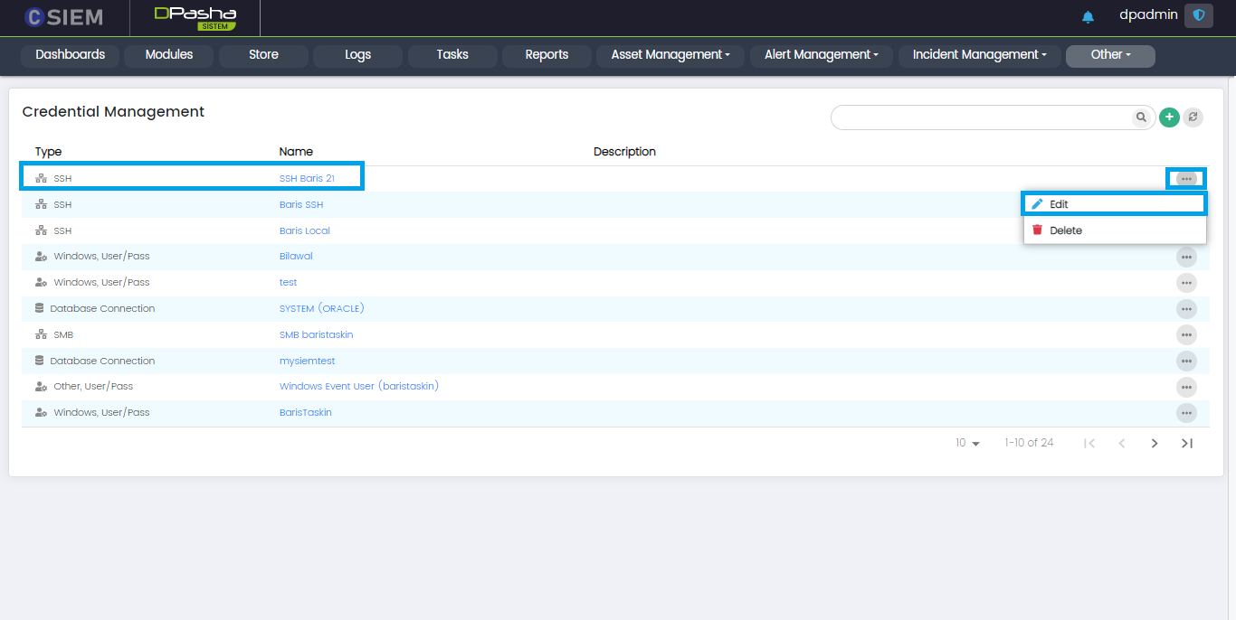The height and width of the screenshot is (620, 1236).
Task: Select Edit from the context menu
Action: pyautogui.click(x=1059, y=205)
